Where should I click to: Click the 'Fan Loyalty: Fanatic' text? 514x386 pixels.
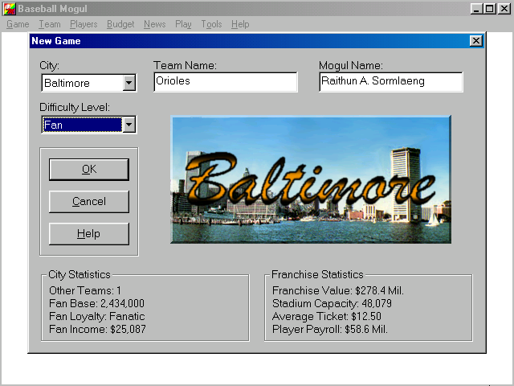96,316
